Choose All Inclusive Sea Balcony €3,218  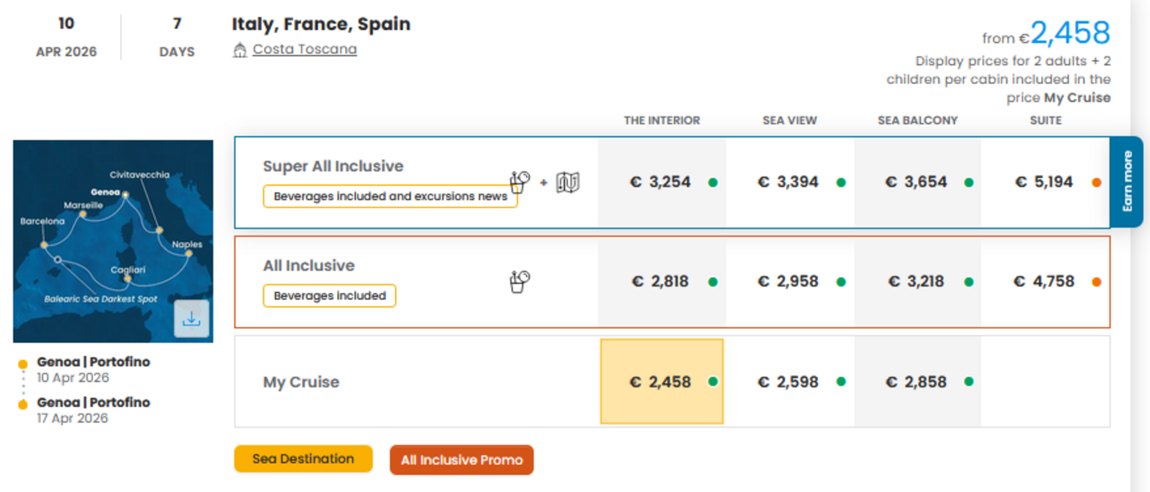pos(917,282)
